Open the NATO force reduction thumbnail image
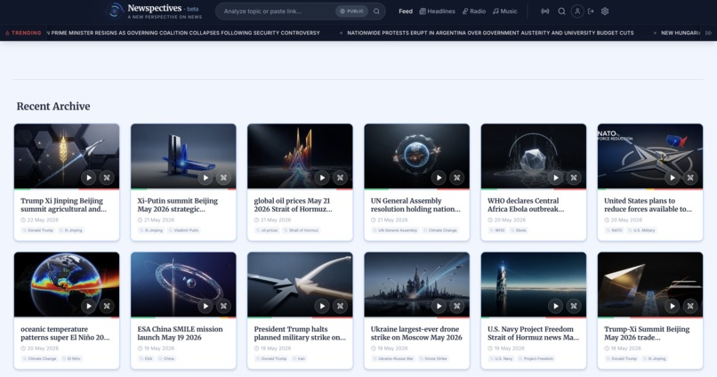This screenshot has height=377, width=717. pyautogui.click(x=649, y=156)
